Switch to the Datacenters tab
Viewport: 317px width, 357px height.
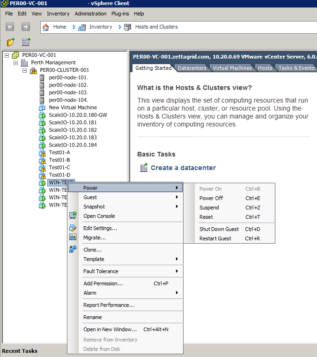[x=192, y=68]
